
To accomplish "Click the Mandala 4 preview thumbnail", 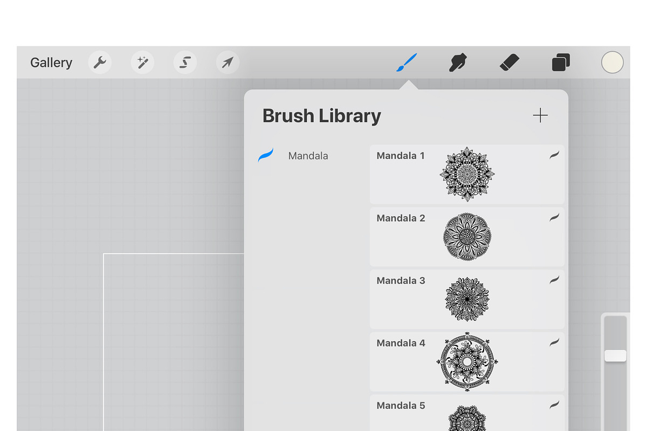I will point(467,362).
